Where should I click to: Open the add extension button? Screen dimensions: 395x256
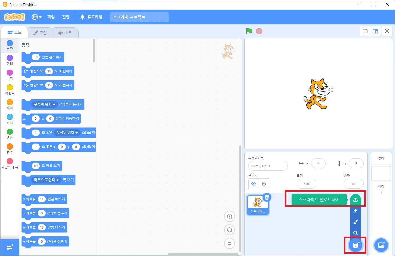[10, 247]
